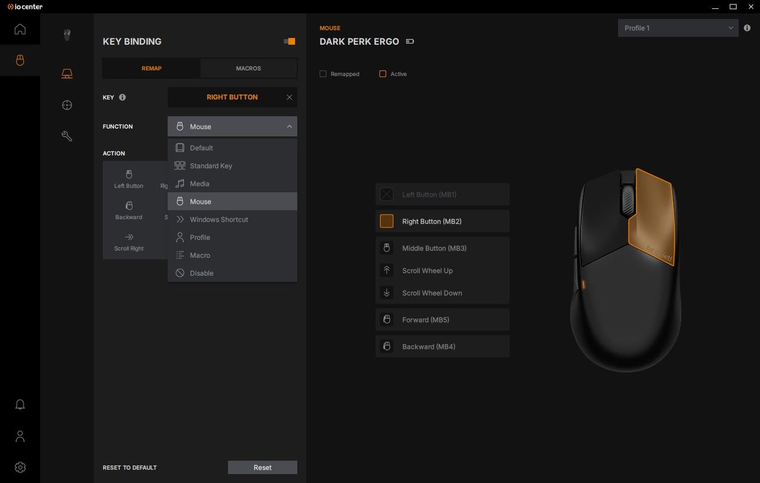Screen dimensions: 760x483
Task: Open the crosshair performance section icon
Action: [x=67, y=105]
